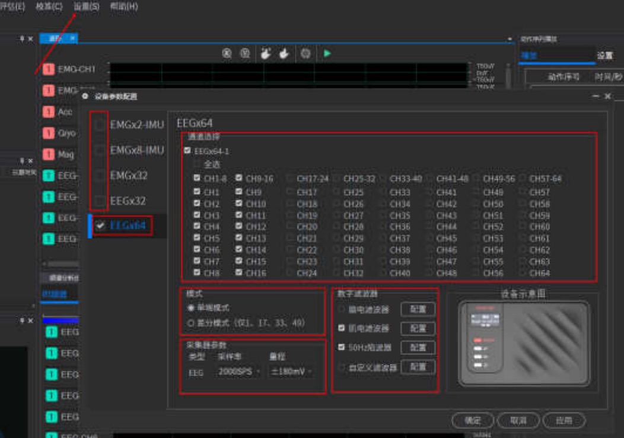Check the EEGx32 device checkbox
Image resolution: width=624 pixels, height=438 pixels.
point(100,200)
